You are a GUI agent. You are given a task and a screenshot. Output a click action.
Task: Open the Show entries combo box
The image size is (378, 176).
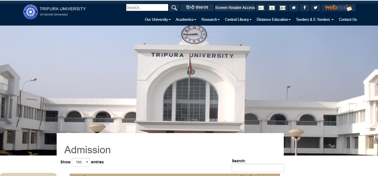(81, 162)
